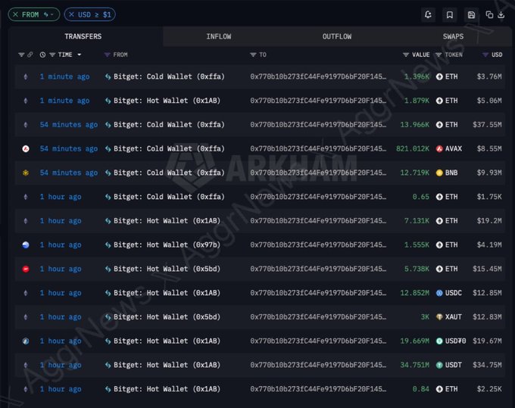Switch to the TRANSFERS tab
Image resolution: width=515 pixels, height=408 pixels.
point(83,36)
